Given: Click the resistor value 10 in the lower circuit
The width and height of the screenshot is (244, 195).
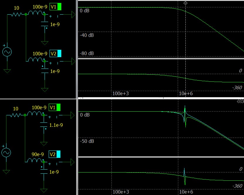Looking at the screenshot, I should [16, 109].
